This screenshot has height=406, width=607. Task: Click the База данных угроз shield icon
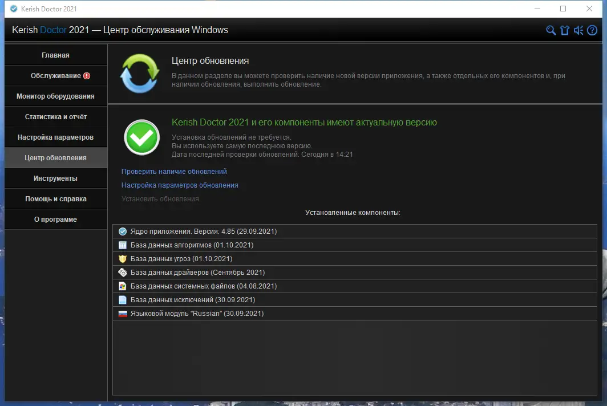tap(123, 258)
